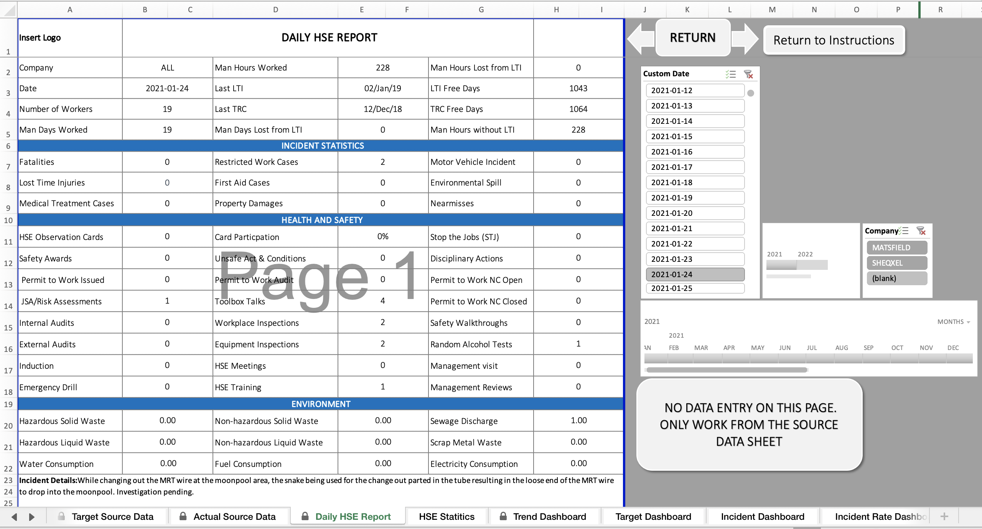Select row 7 header
The image size is (982, 529).
pyautogui.click(x=8, y=162)
